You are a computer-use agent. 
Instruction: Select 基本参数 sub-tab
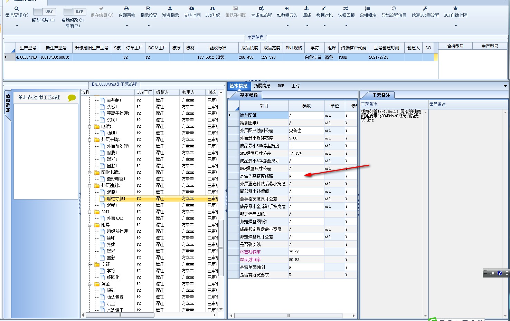(248, 95)
